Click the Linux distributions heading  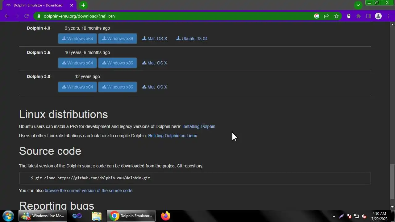coord(63,114)
